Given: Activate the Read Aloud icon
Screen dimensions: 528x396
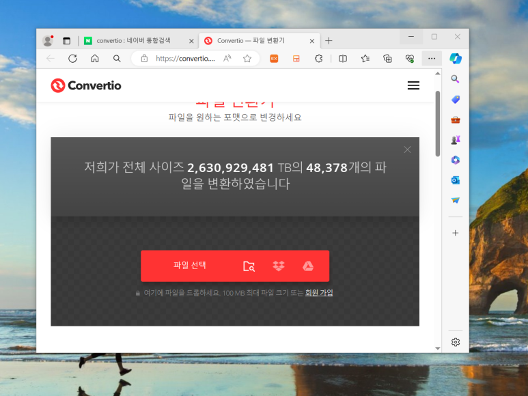Looking at the screenshot, I should [227, 59].
